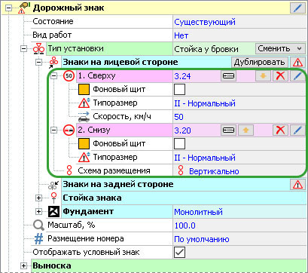308x273 pixels.
Task: Collapse Знаки на лицевой стороне node
Action: point(38,62)
